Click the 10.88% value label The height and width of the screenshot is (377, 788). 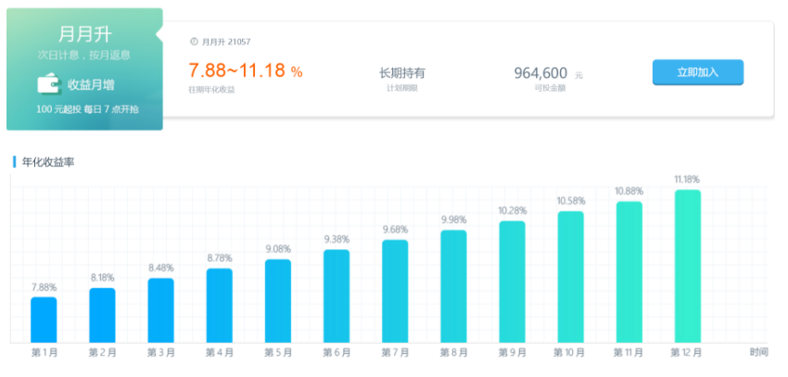pos(629,191)
